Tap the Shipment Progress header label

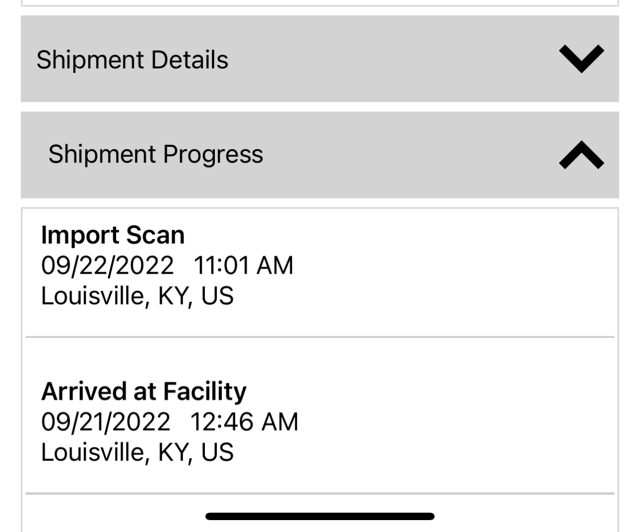tap(155, 154)
